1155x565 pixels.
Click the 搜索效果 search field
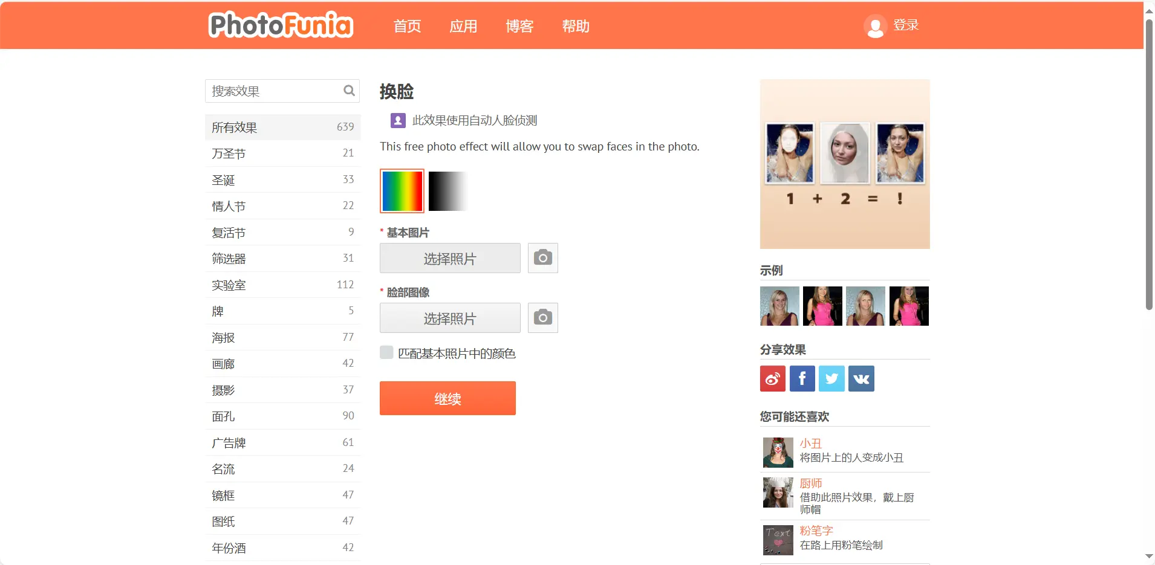tap(275, 91)
